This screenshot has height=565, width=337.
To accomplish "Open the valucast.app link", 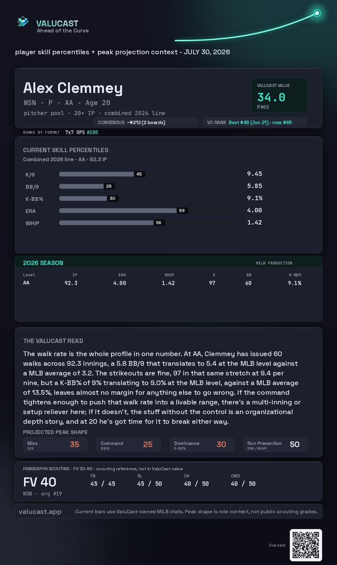I will 40,512.
